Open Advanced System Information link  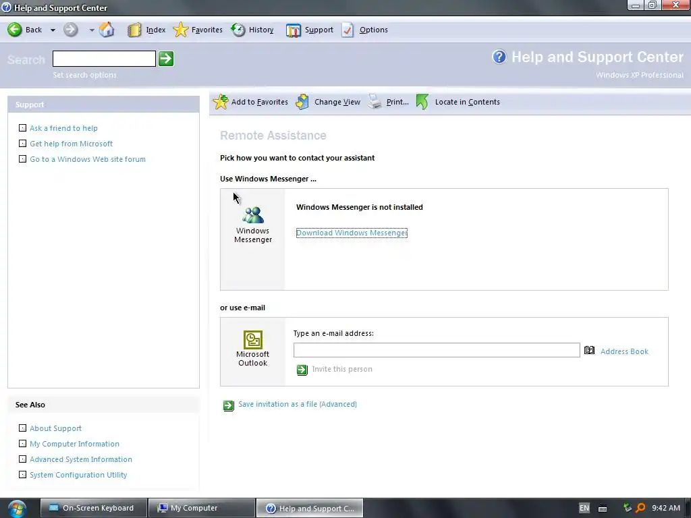click(81, 459)
